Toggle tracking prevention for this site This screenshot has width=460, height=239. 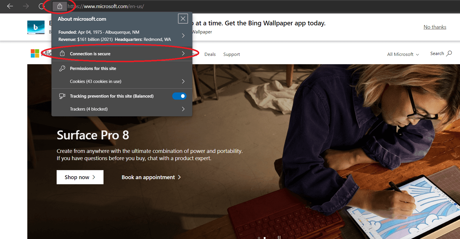179,96
